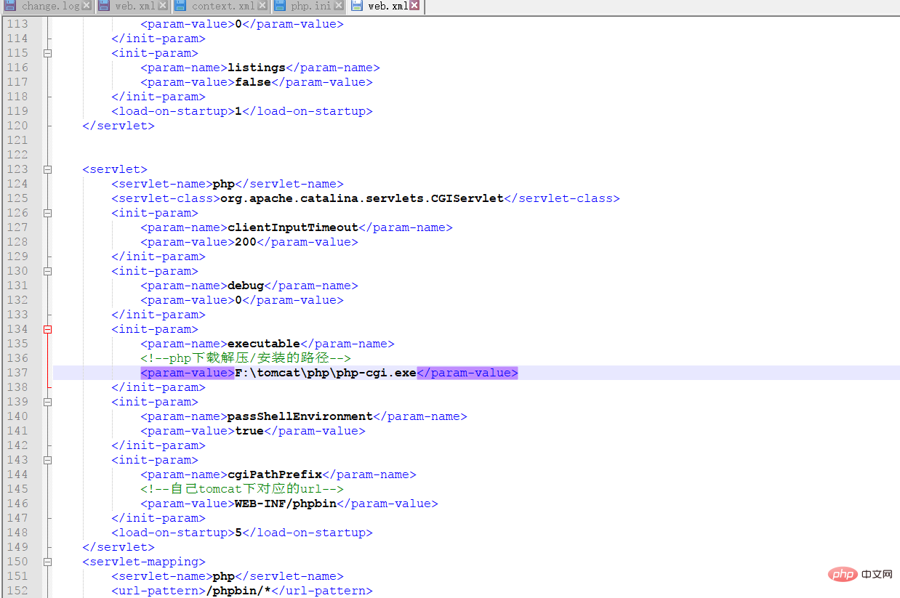
Task: Click the executable param name
Action: tap(264, 344)
